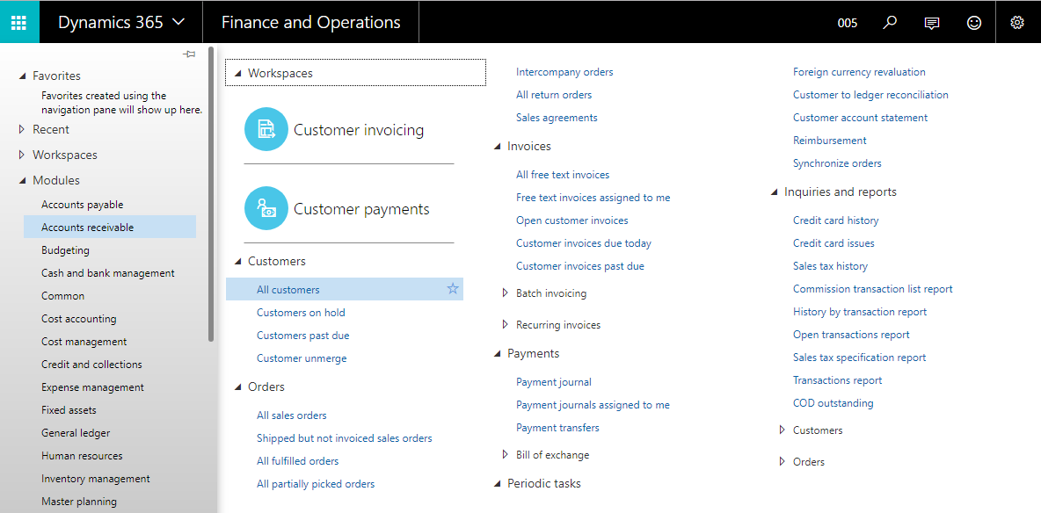Open All free text invoices
The image size is (1041, 513).
click(563, 175)
